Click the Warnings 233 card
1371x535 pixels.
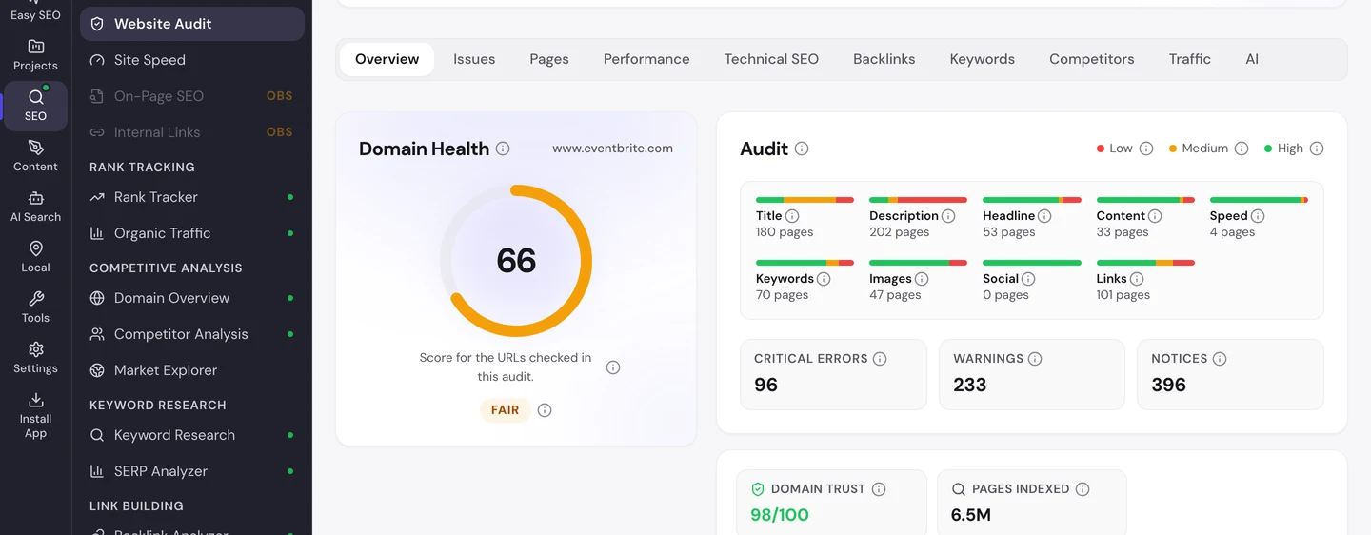pyautogui.click(x=1032, y=374)
